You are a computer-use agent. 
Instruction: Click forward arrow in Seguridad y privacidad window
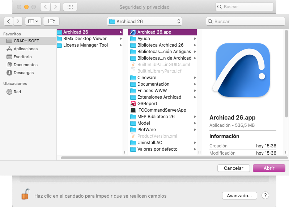pyautogui.click(x=55, y=7)
